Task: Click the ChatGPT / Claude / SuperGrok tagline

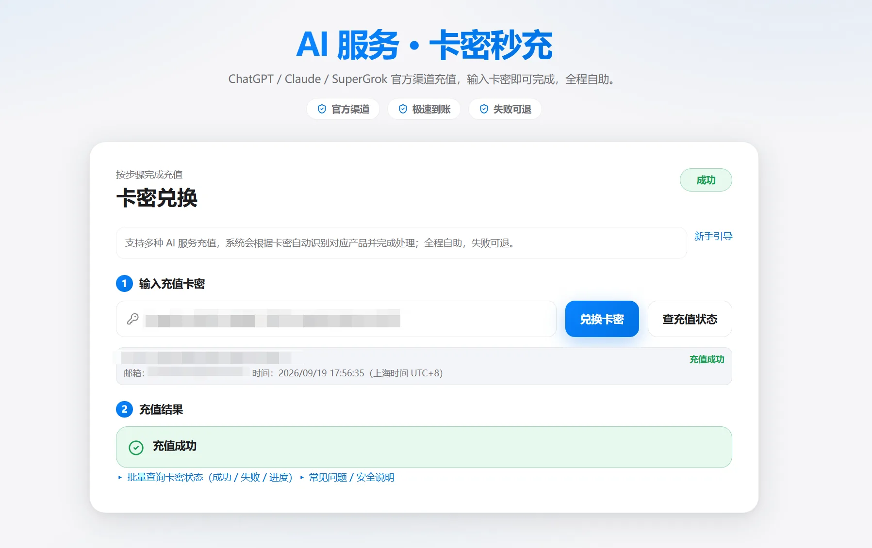Action: 422,79
